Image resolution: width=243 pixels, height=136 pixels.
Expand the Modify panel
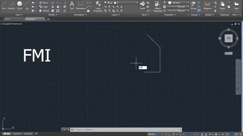click(53, 15)
